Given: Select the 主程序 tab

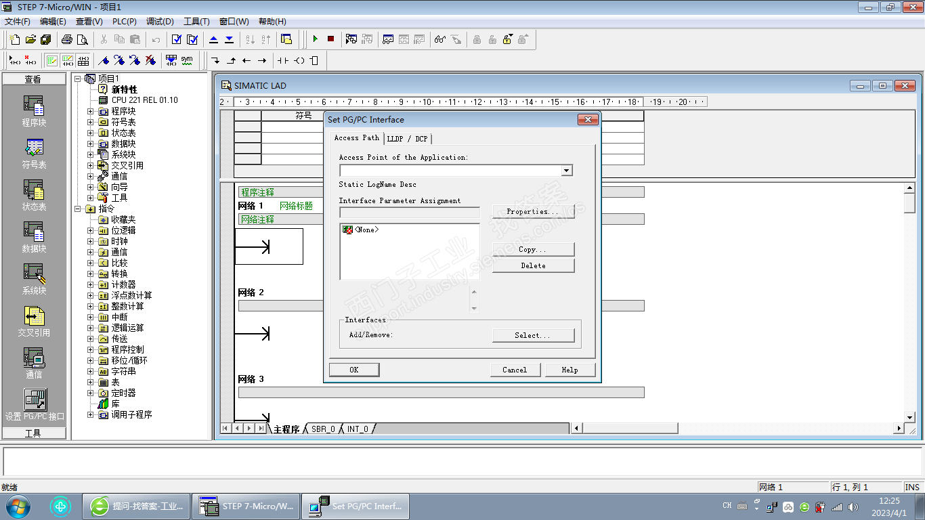Looking at the screenshot, I should pyautogui.click(x=286, y=429).
